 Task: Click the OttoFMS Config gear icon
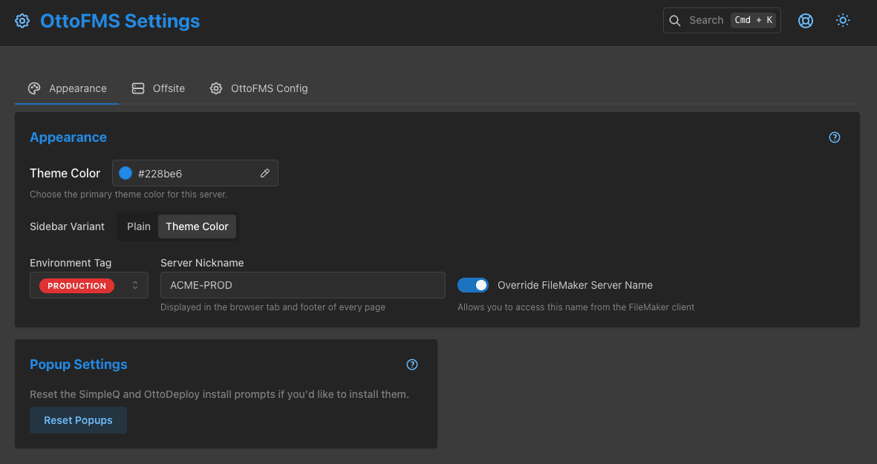(x=216, y=88)
